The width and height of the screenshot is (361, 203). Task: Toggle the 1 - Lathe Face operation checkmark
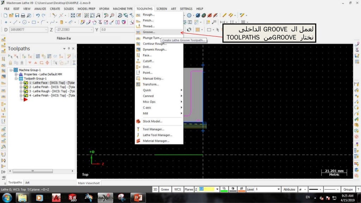26,82
